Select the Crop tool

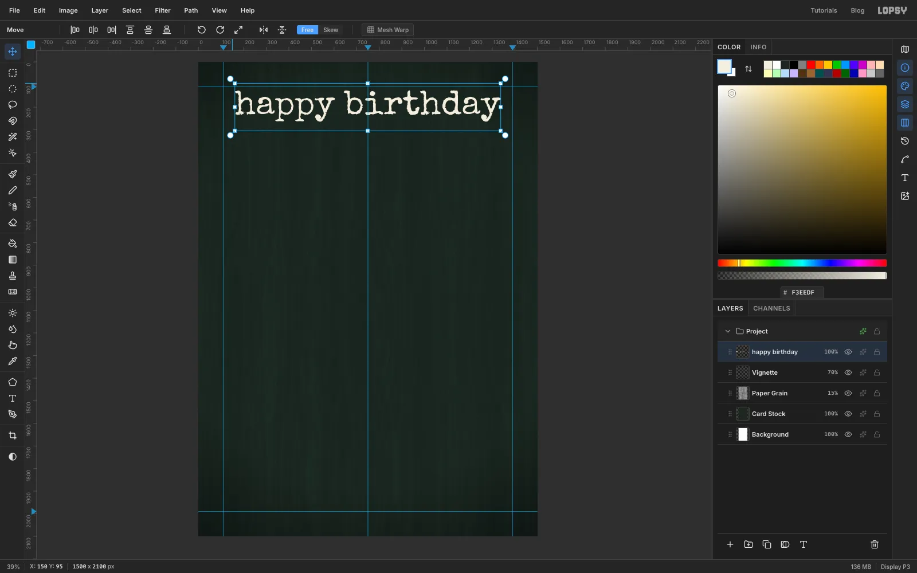13,436
